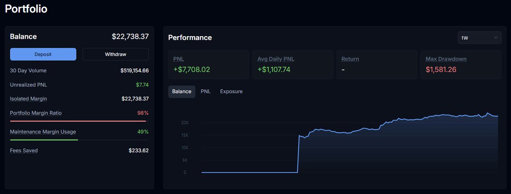Click the 10K axis label on chart

(x=185, y=148)
